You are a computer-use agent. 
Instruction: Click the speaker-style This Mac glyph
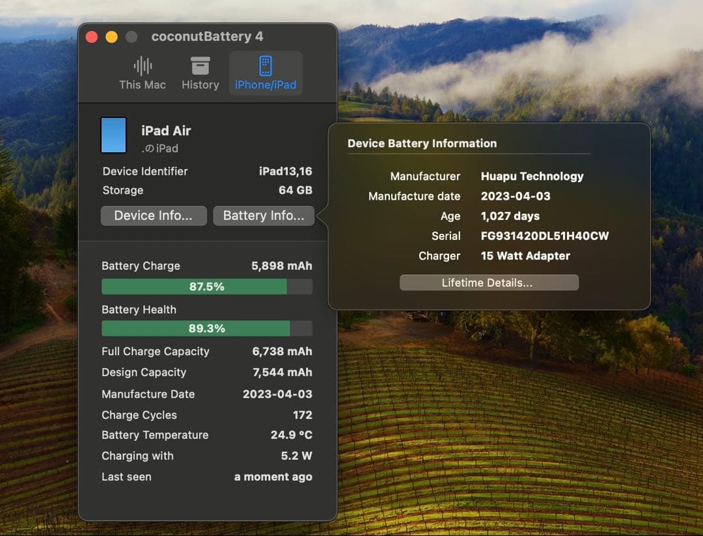(142, 64)
